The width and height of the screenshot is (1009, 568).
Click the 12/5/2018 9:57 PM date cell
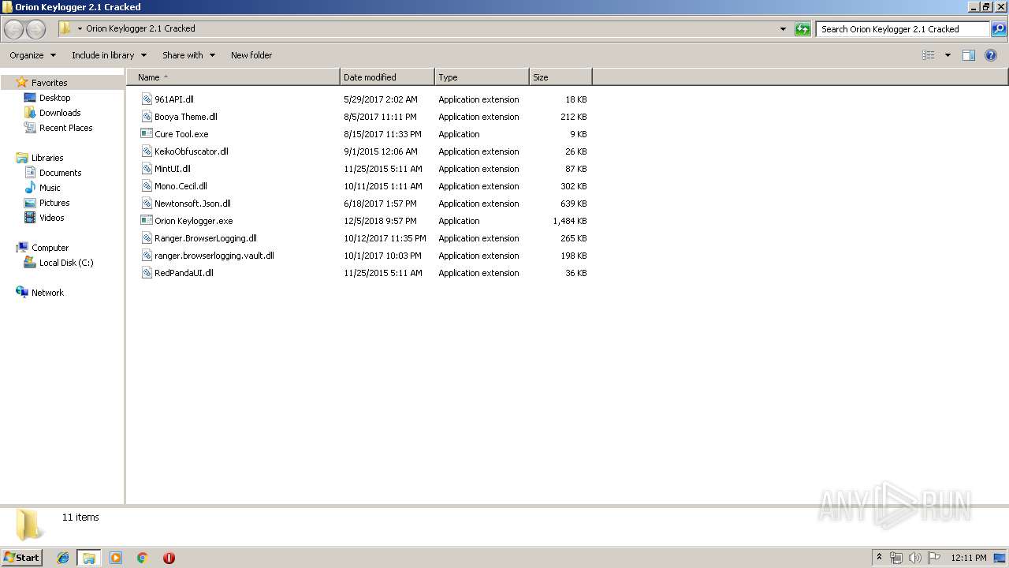click(381, 221)
